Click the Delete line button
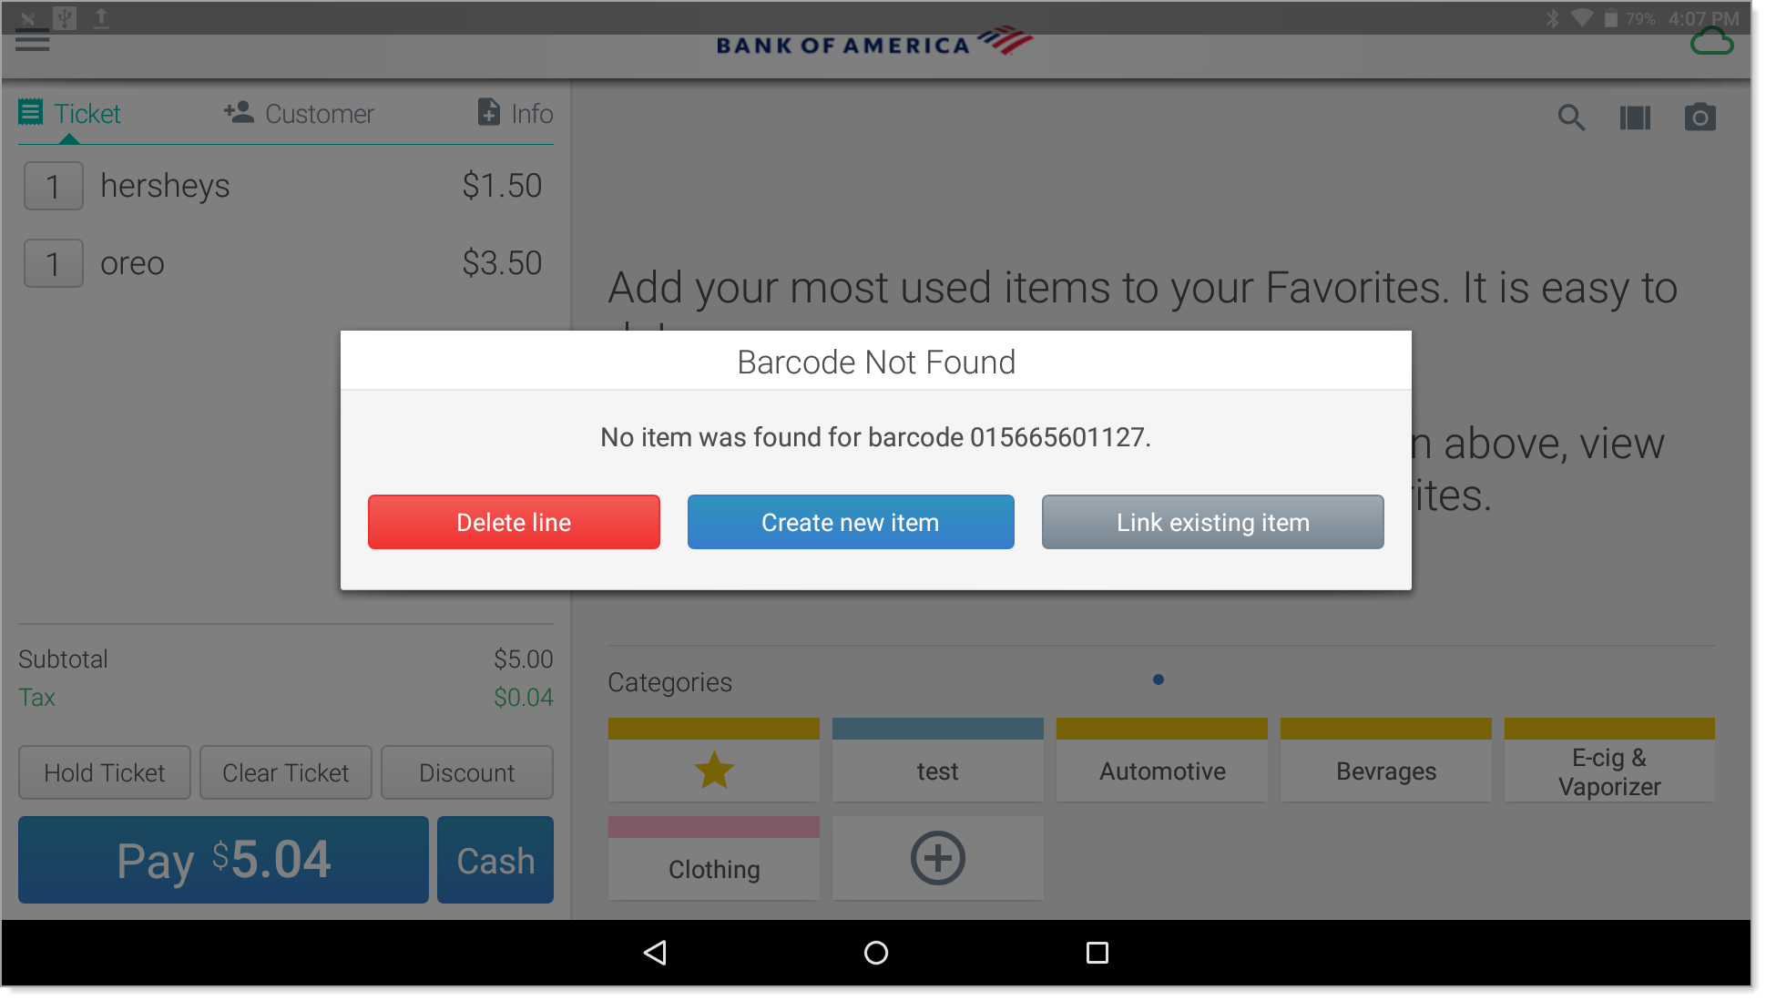Image resolution: width=1766 pixels, height=1001 pixels. pos(513,520)
